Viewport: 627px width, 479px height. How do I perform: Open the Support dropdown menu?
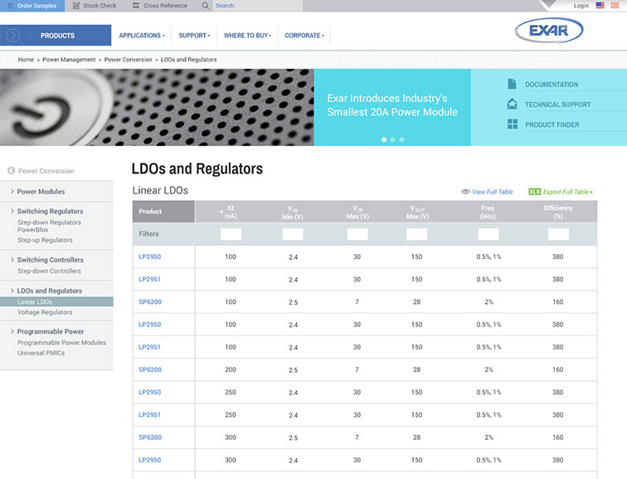pos(194,36)
